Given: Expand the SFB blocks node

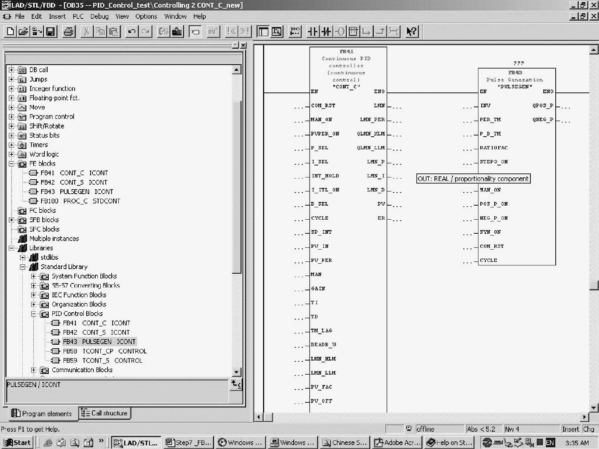Looking at the screenshot, I should tap(12, 220).
